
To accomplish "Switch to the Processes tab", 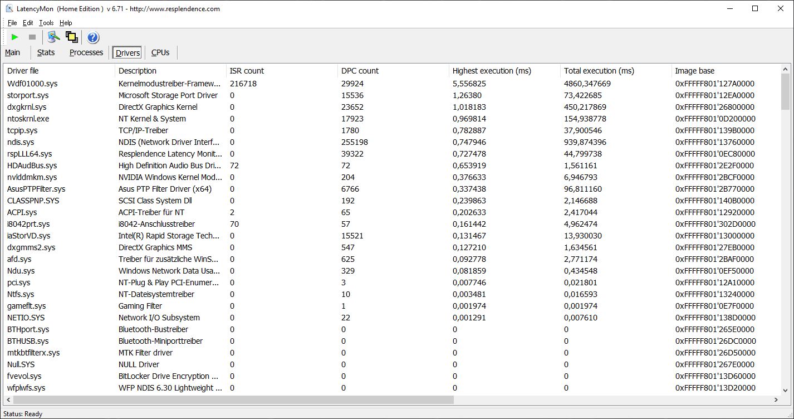I will click(86, 52).
